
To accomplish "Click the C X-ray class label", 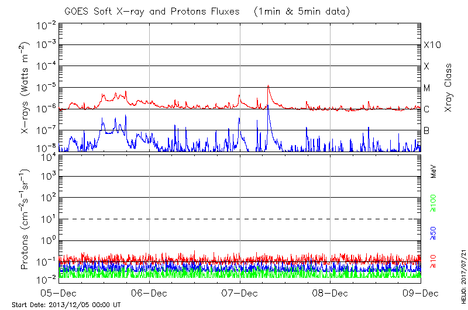I will pos(426,109).
